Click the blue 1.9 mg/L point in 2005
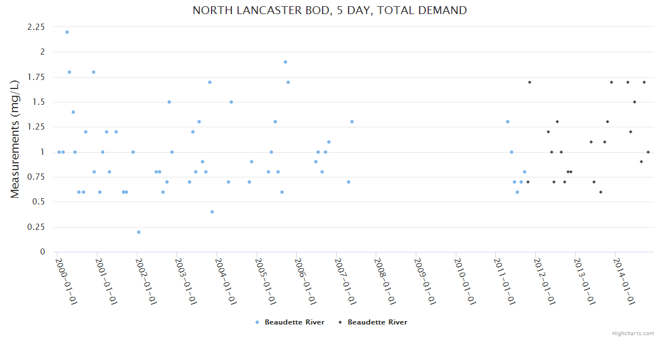Viewport: 660px width, 338px height. [x=285, y=62]
